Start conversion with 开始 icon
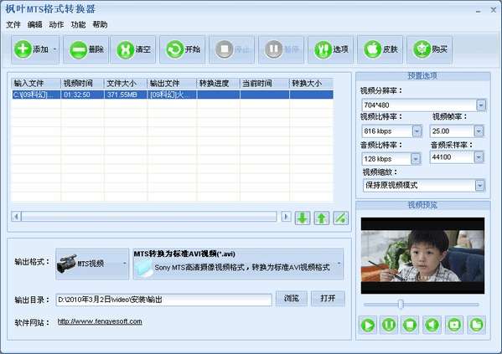The height and width of the screenshot is (354, 502). [x=183, y=49]
